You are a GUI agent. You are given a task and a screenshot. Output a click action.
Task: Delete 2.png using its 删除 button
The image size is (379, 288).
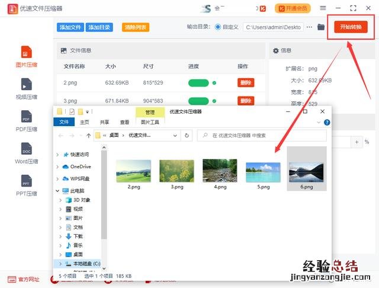(x=245, y=83)
